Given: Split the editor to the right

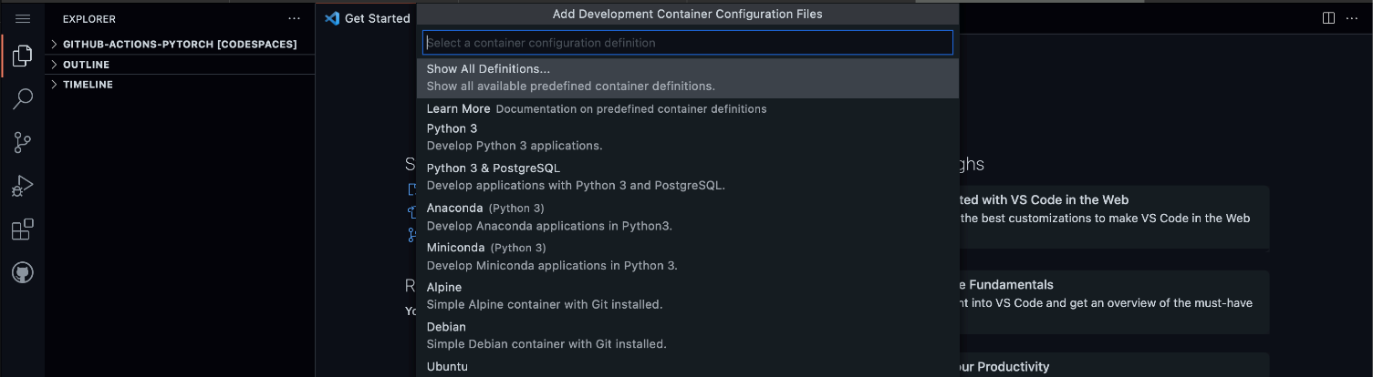Looking at the screenshot, I should (x=1328, y=18).
